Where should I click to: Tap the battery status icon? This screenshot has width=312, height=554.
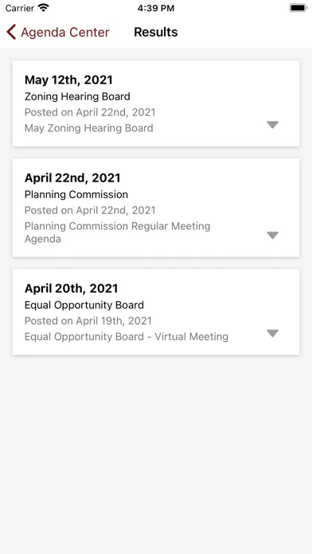click(x=298, y=8)
